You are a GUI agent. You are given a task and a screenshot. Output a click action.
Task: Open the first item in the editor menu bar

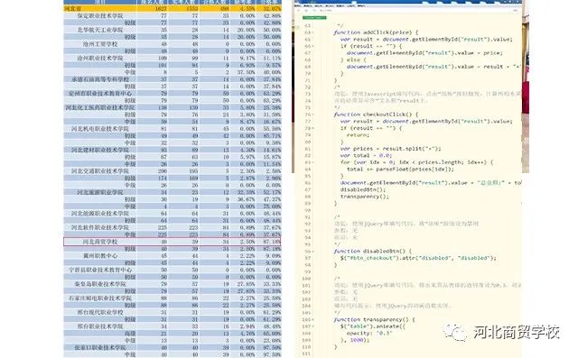point(298,6)
